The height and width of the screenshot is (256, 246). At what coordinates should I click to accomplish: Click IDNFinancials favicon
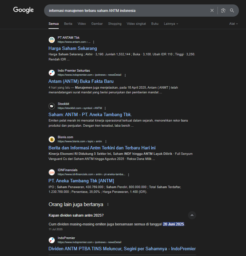pos(52,172)
